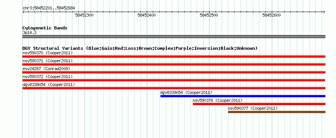Click the nsv590376 (Cooper2011) label
Image resolution: width=336 pixels, height=138 pixels.
tap(217, 100)
